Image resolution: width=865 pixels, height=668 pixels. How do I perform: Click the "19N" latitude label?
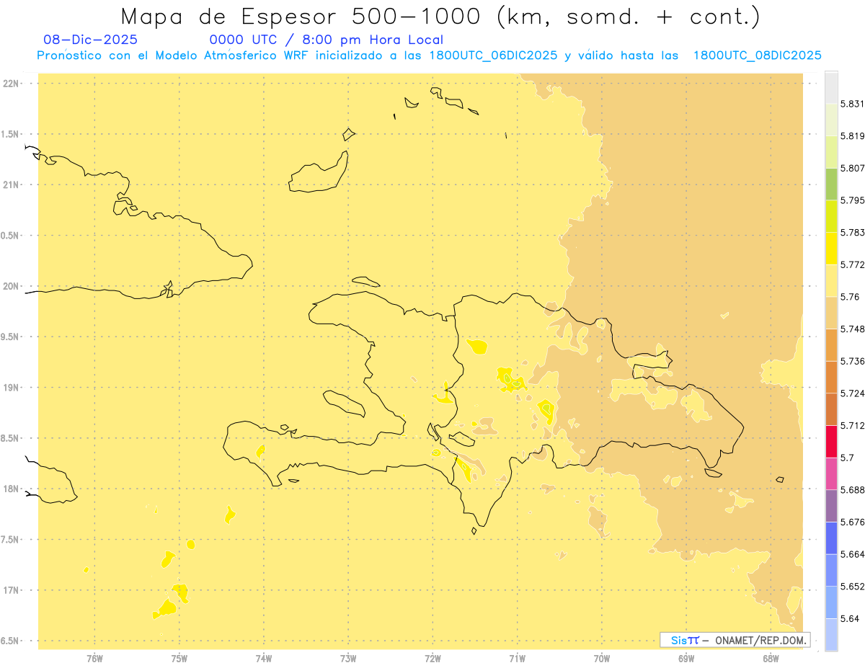(11, 388)
